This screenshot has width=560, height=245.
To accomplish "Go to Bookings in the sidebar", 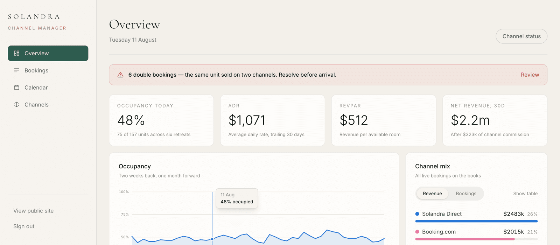I will click(48, 70).
